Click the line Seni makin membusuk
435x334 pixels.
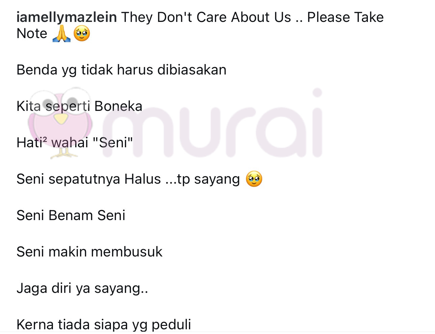pos(89,252)
